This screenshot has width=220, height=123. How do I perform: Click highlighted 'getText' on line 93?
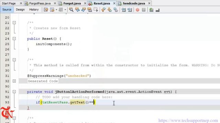pos(77,102)
